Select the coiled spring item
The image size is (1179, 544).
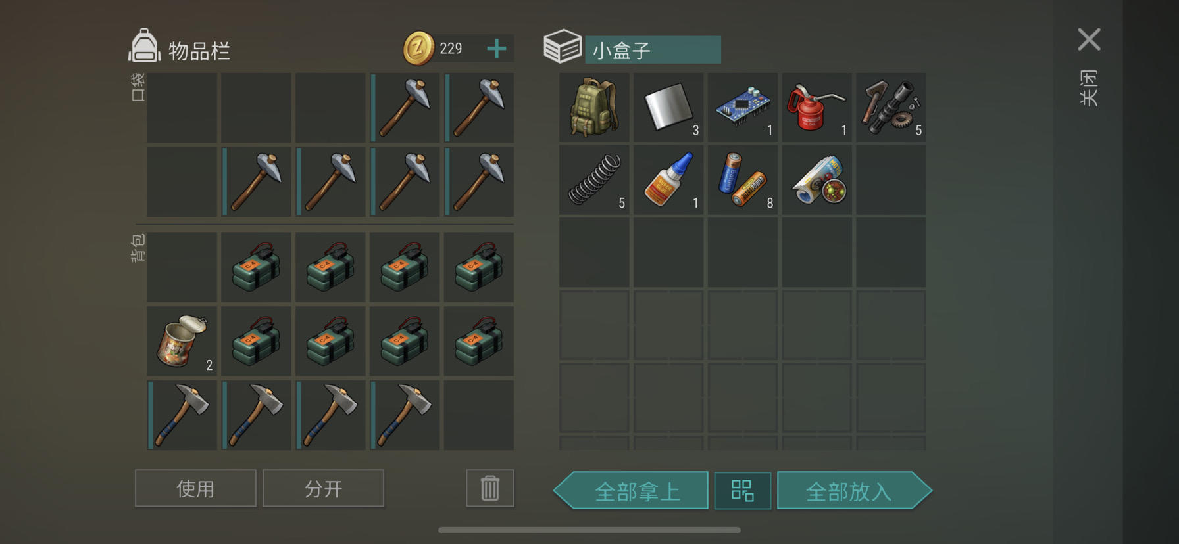point(594,180)
